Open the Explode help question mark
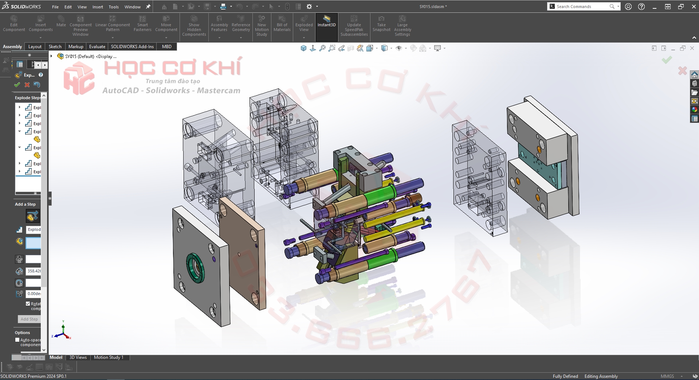The image size is (699, 380). coord(41,75)
